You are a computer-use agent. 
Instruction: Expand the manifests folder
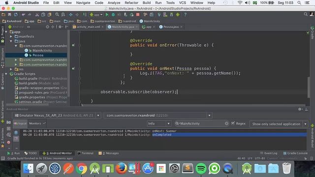[11, 36]
